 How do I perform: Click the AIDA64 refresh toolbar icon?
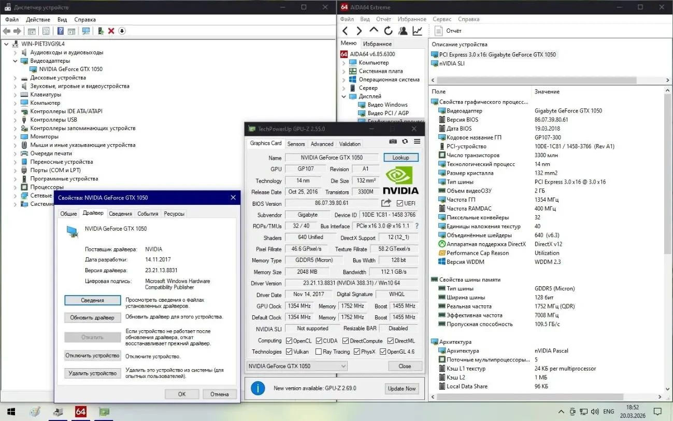(388, 31)
